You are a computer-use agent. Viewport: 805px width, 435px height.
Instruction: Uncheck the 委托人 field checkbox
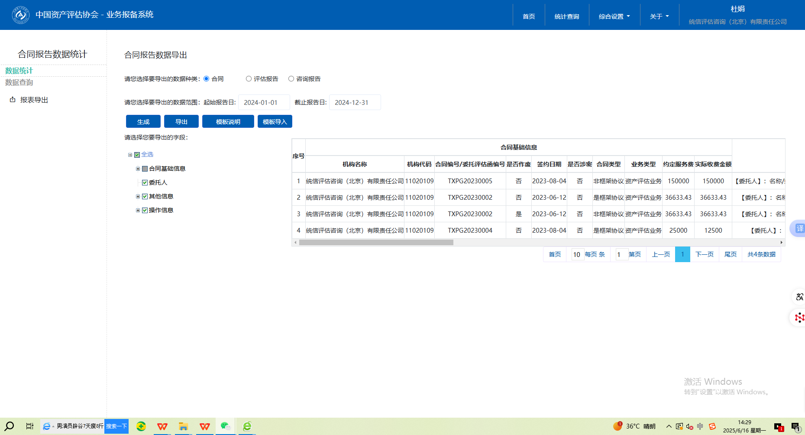(145, 183)
